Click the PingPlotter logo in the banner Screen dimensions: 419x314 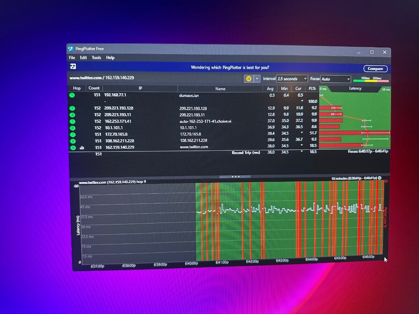(73, 67)
